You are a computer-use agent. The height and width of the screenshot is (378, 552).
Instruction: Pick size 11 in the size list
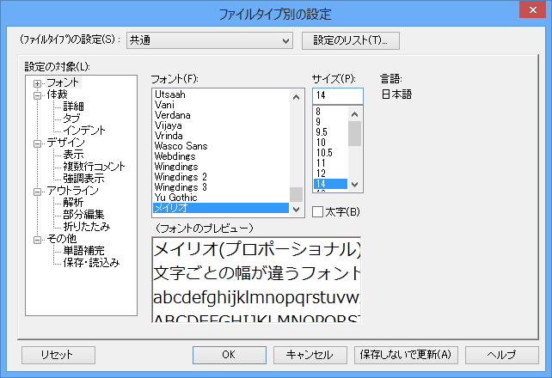point(330,163)
